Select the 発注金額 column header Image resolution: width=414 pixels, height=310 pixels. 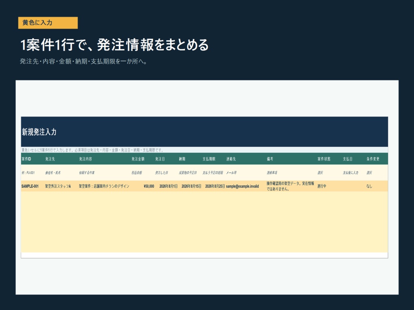(138, 159)
